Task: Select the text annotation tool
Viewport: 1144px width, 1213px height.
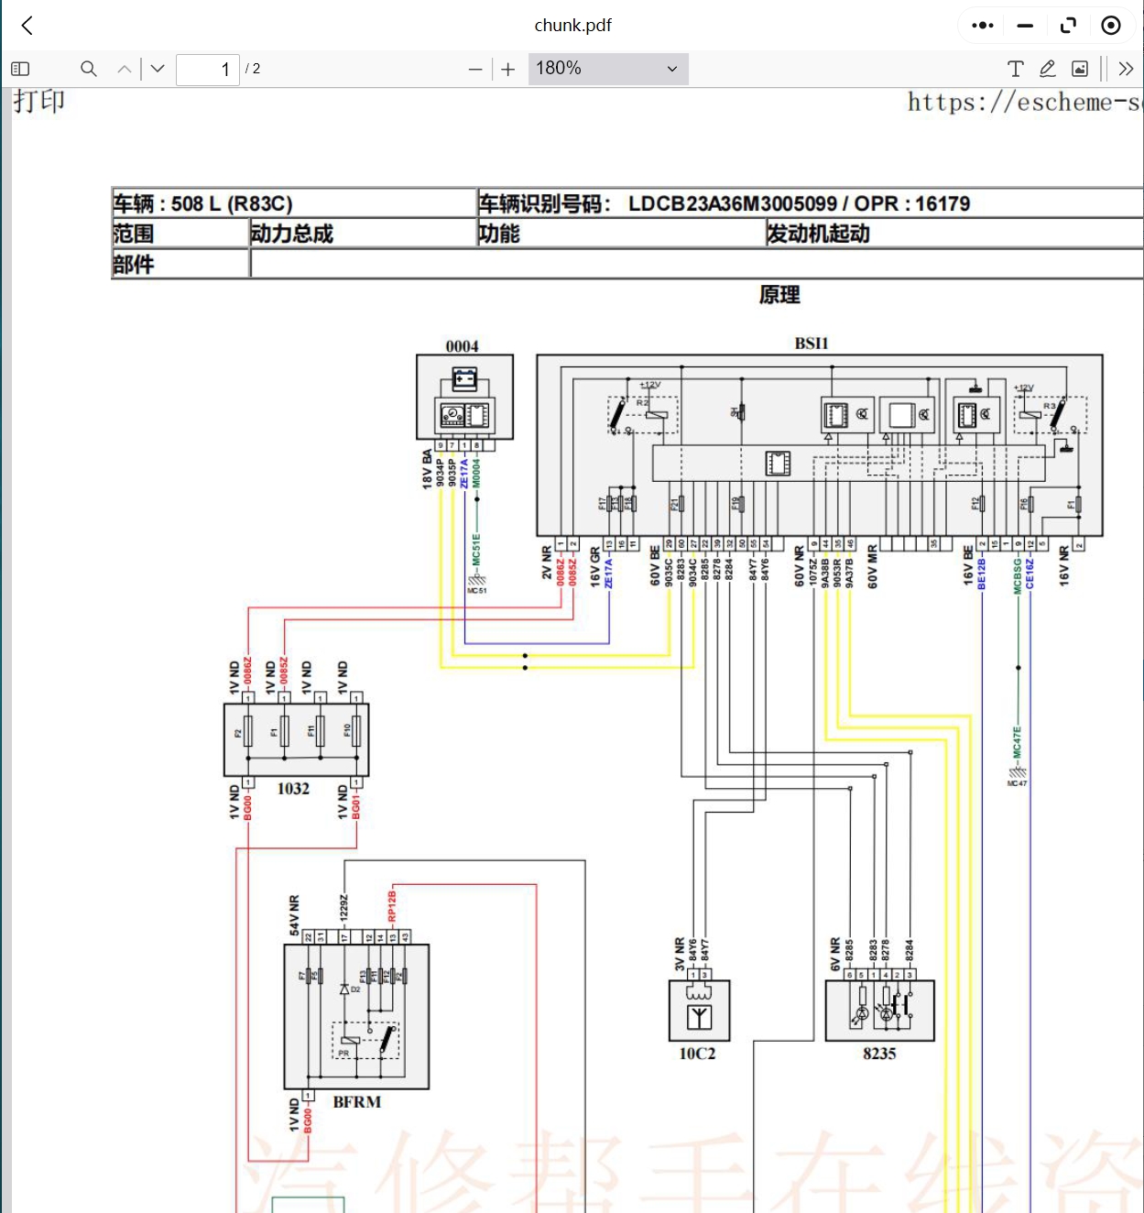Action: pos(1015,69)
